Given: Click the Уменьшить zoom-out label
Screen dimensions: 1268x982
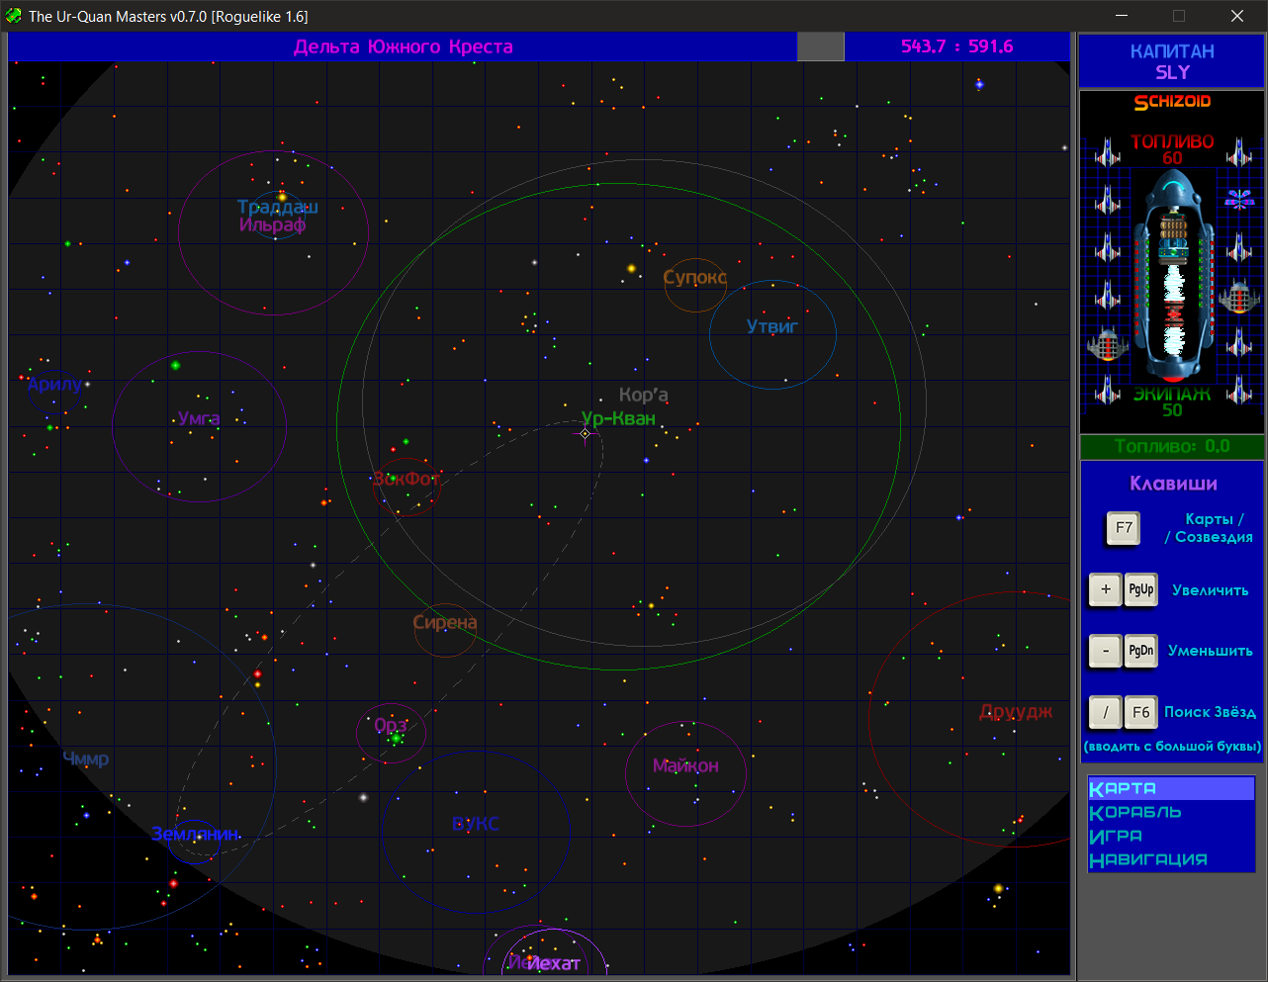Looking at the screenshot, I should pyautogui.click(x=1211, y=651).
